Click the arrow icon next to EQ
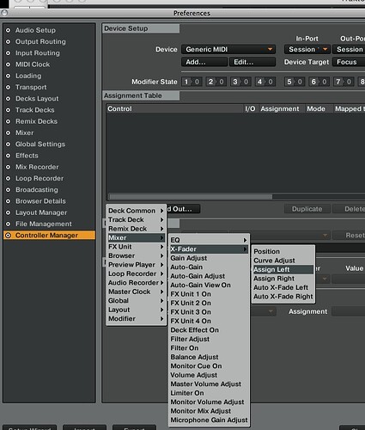This screenshot has height=430, width=365. [x=245, y=240]
